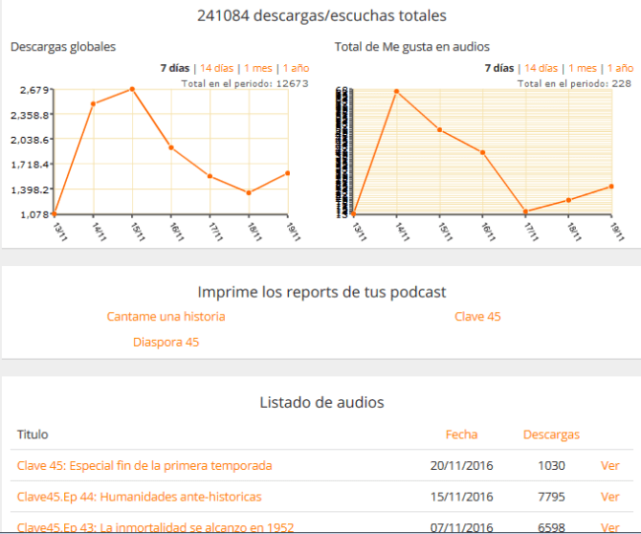Click the 15/11 peak point on downloads chart
This screenshot has width=641, height=534.
click(132, 89)
